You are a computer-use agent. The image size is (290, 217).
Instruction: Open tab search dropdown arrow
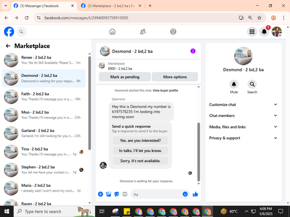[x=6, y=6]
